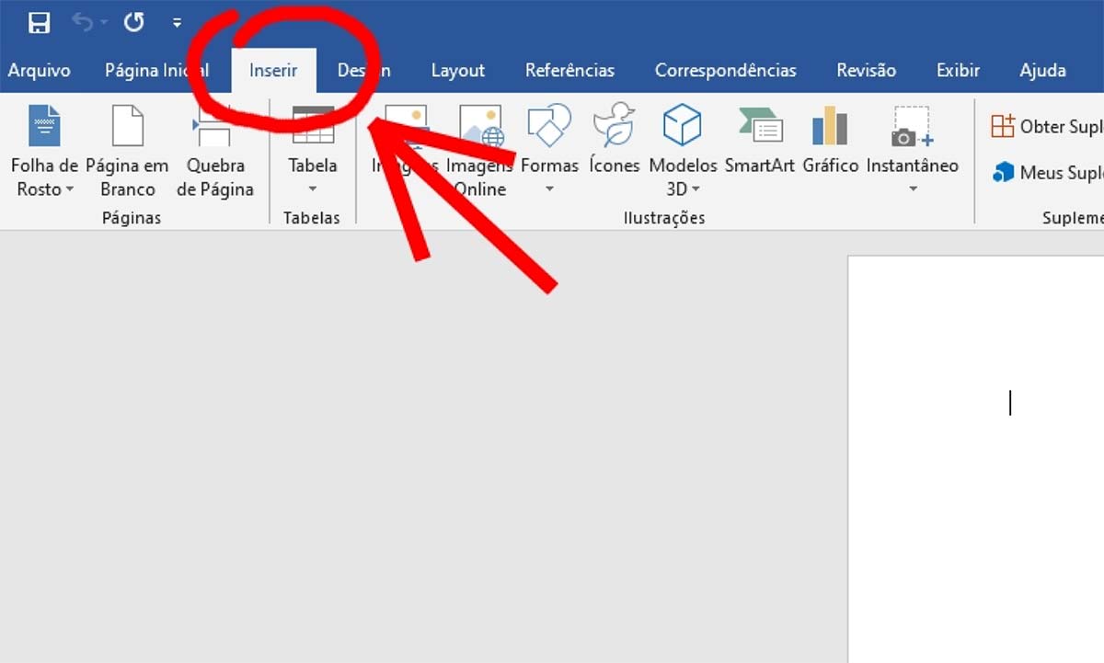The height and width of the screenshot is (663, 1104).
Task: Click the Redo/Repeat icon in title bar
Action: 134,23
